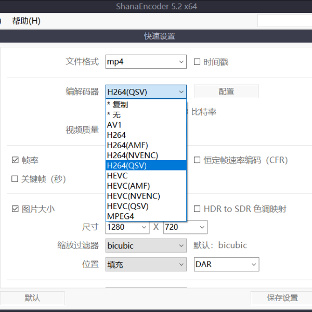The image size is (312, 312).
Task: Open the 文件格式 mp4 dropdown
Action: pyautogui.click(x=146, y=62)
